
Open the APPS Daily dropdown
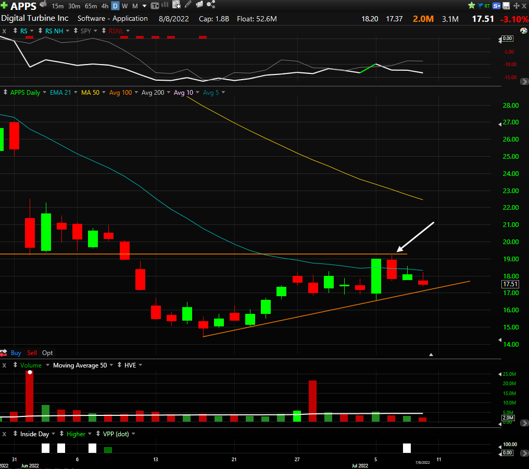pyautogui.click(x=44, y=92)
